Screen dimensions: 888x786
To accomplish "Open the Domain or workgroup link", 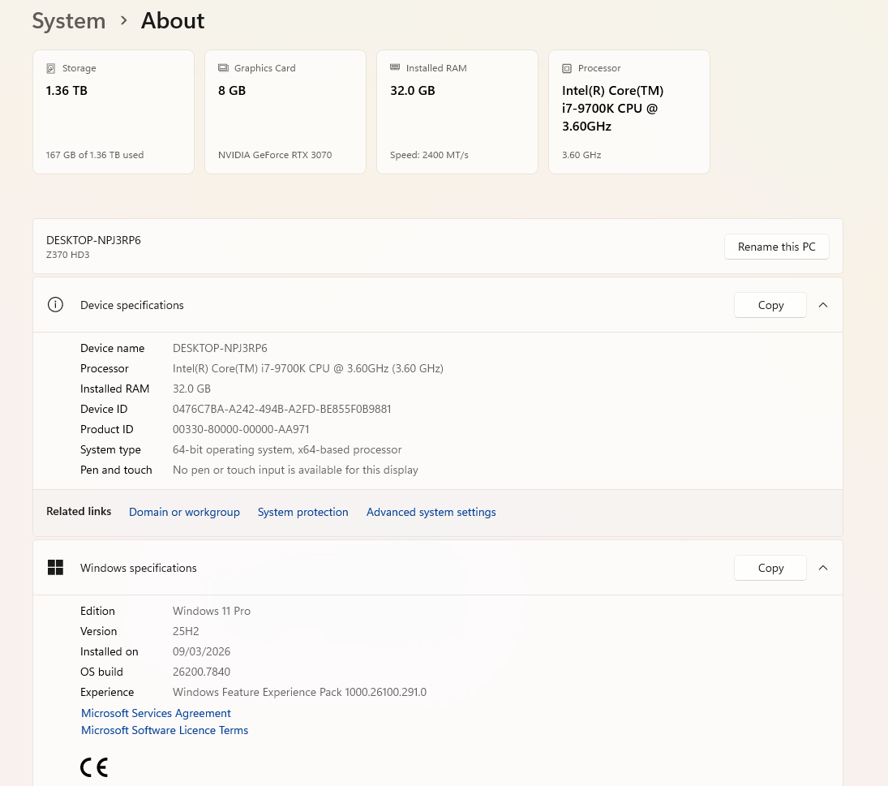I will pos(184,512).
